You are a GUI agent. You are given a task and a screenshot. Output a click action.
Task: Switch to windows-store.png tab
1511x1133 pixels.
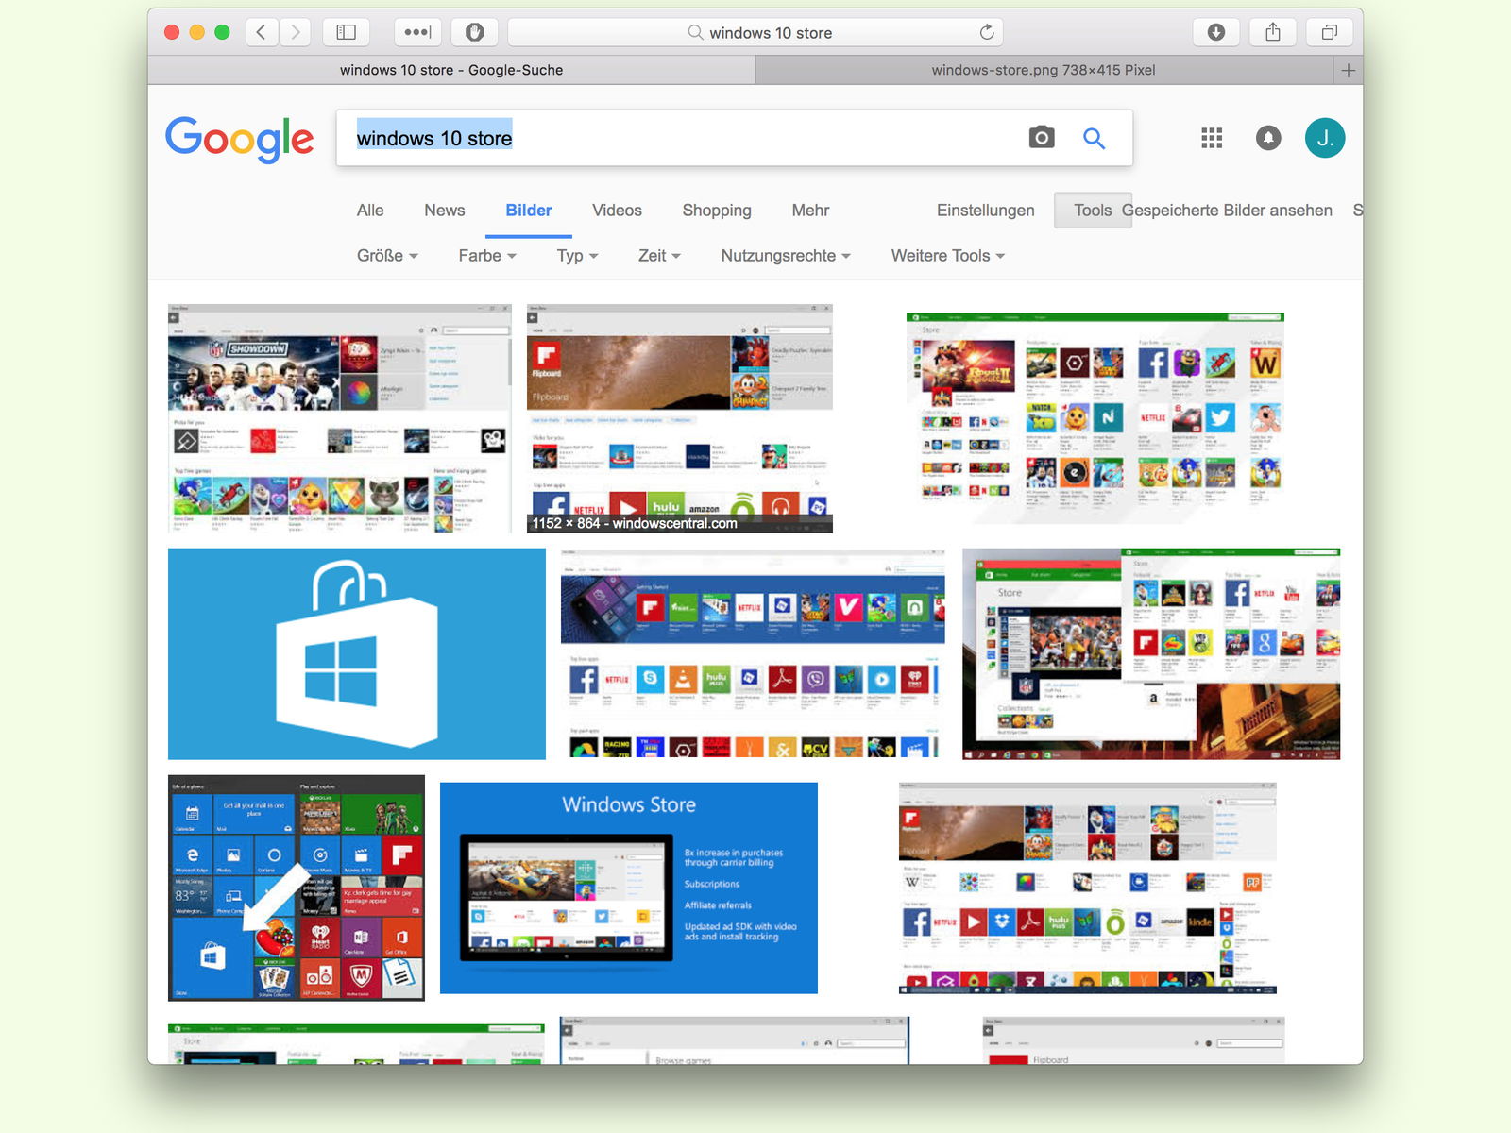pyautogui.click(x=1044, y=70)
